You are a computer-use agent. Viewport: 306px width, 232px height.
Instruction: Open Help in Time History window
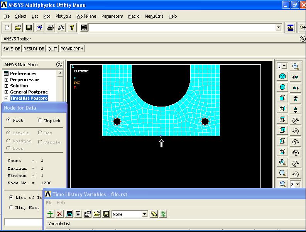(61, 203)
